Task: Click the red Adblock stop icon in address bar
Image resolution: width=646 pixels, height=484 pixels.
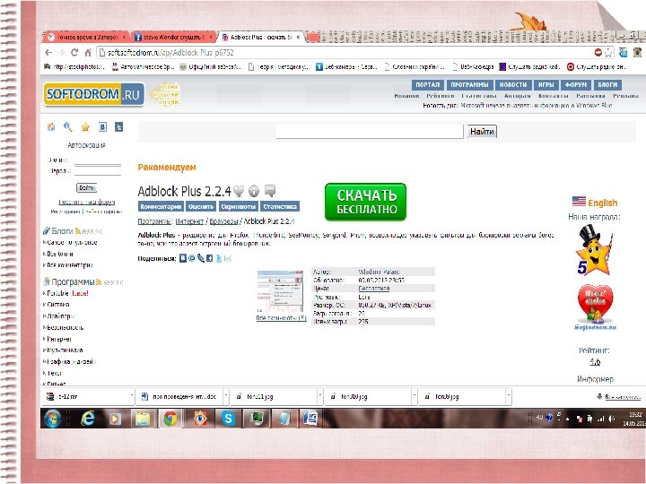Action: pyautogui.click(x=598, y=52)
